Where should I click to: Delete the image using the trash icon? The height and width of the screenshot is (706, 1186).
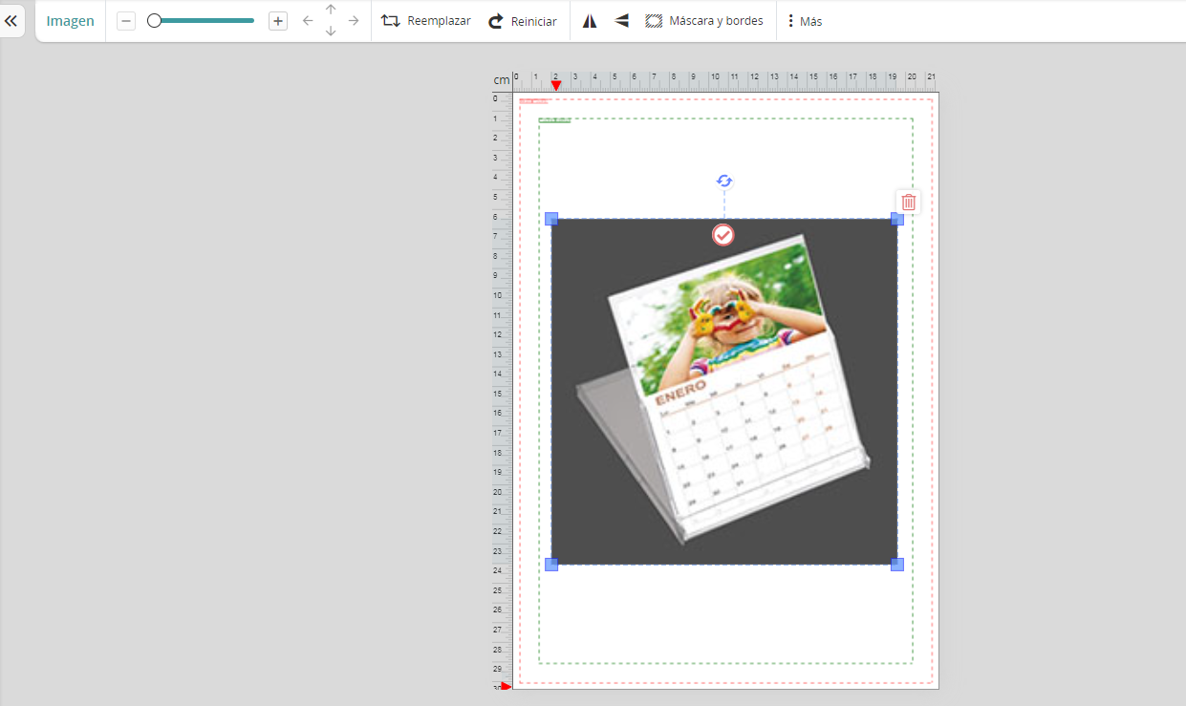(x=907, y=202)
